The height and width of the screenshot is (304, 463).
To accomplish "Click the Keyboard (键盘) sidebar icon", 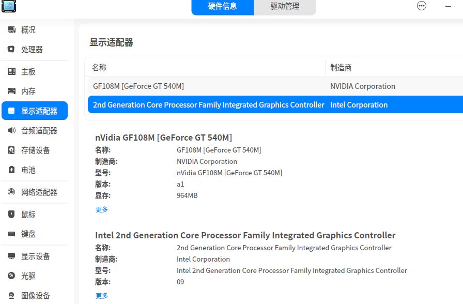I will (11, 234).
